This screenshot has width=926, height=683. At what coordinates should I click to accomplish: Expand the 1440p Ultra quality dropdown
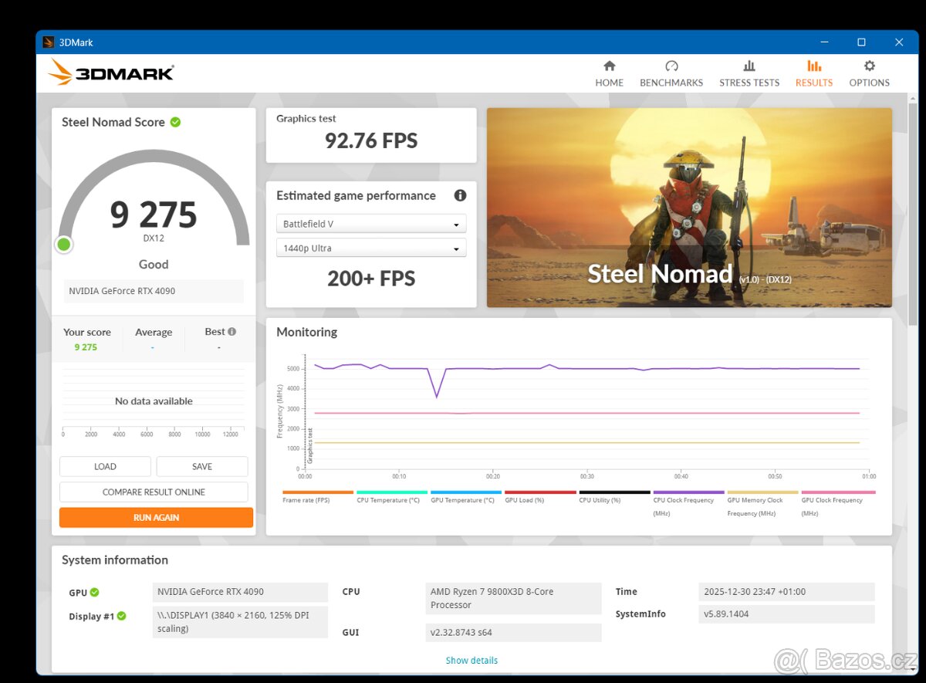click(370, 248)
